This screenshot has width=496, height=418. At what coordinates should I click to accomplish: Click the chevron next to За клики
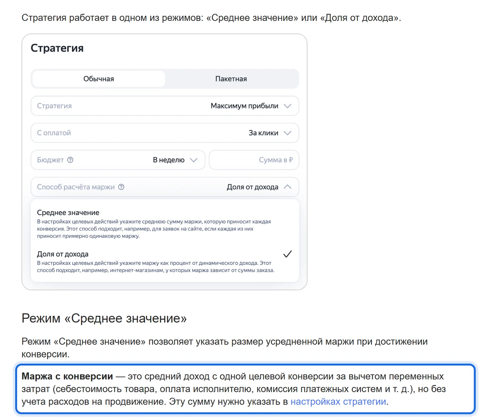coord(287,133)
